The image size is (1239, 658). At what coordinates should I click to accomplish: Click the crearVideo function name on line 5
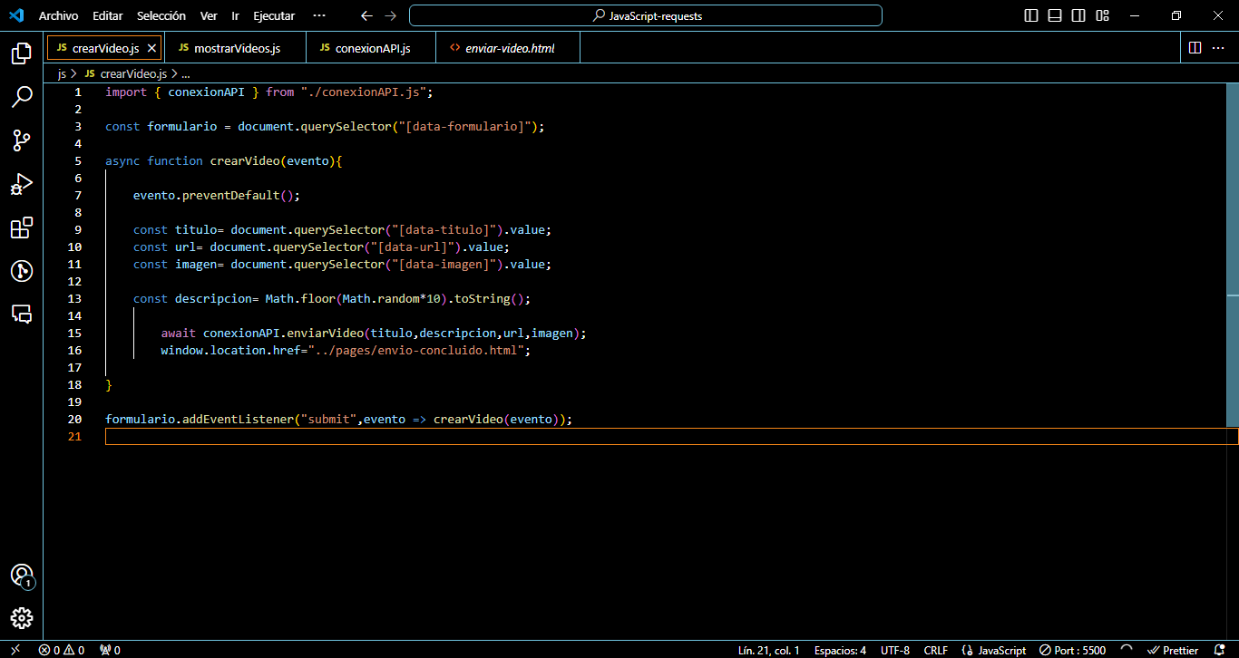pyautogui.click(x=245, y=160)
